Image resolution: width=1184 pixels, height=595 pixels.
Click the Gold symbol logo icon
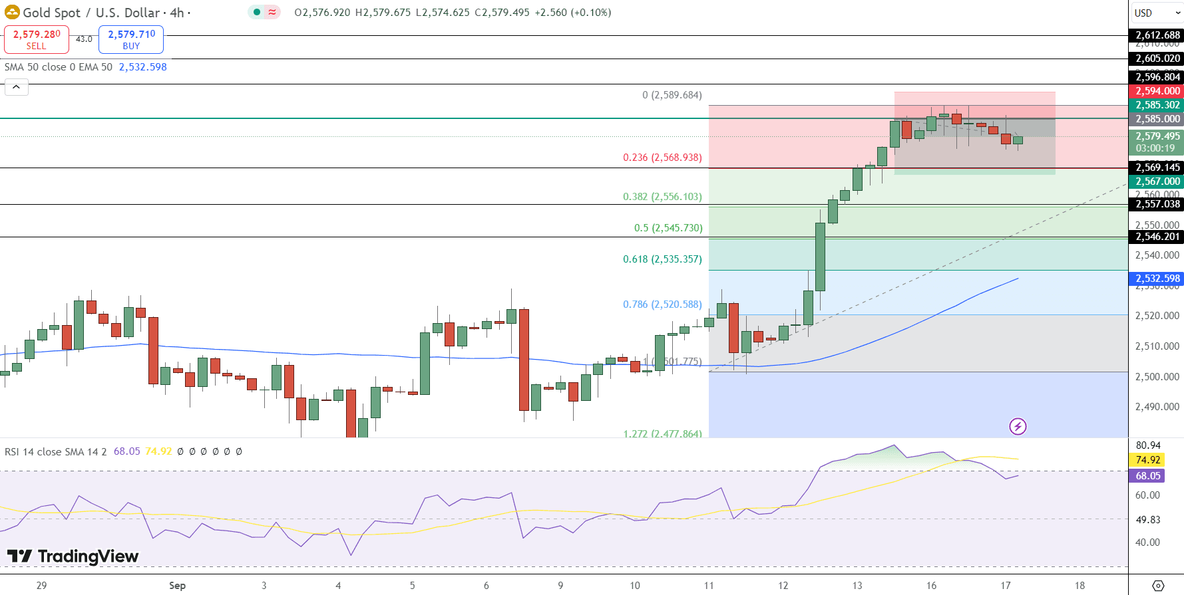tap(12, 12)
